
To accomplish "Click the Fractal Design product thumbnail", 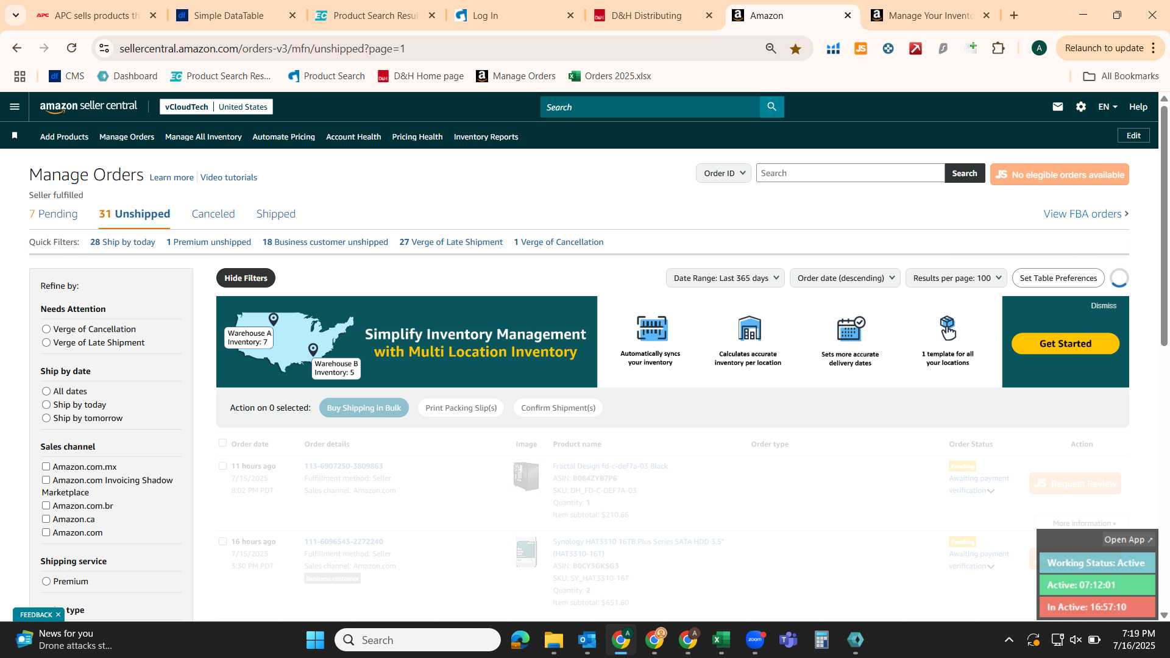I will [x=526, y=476].
